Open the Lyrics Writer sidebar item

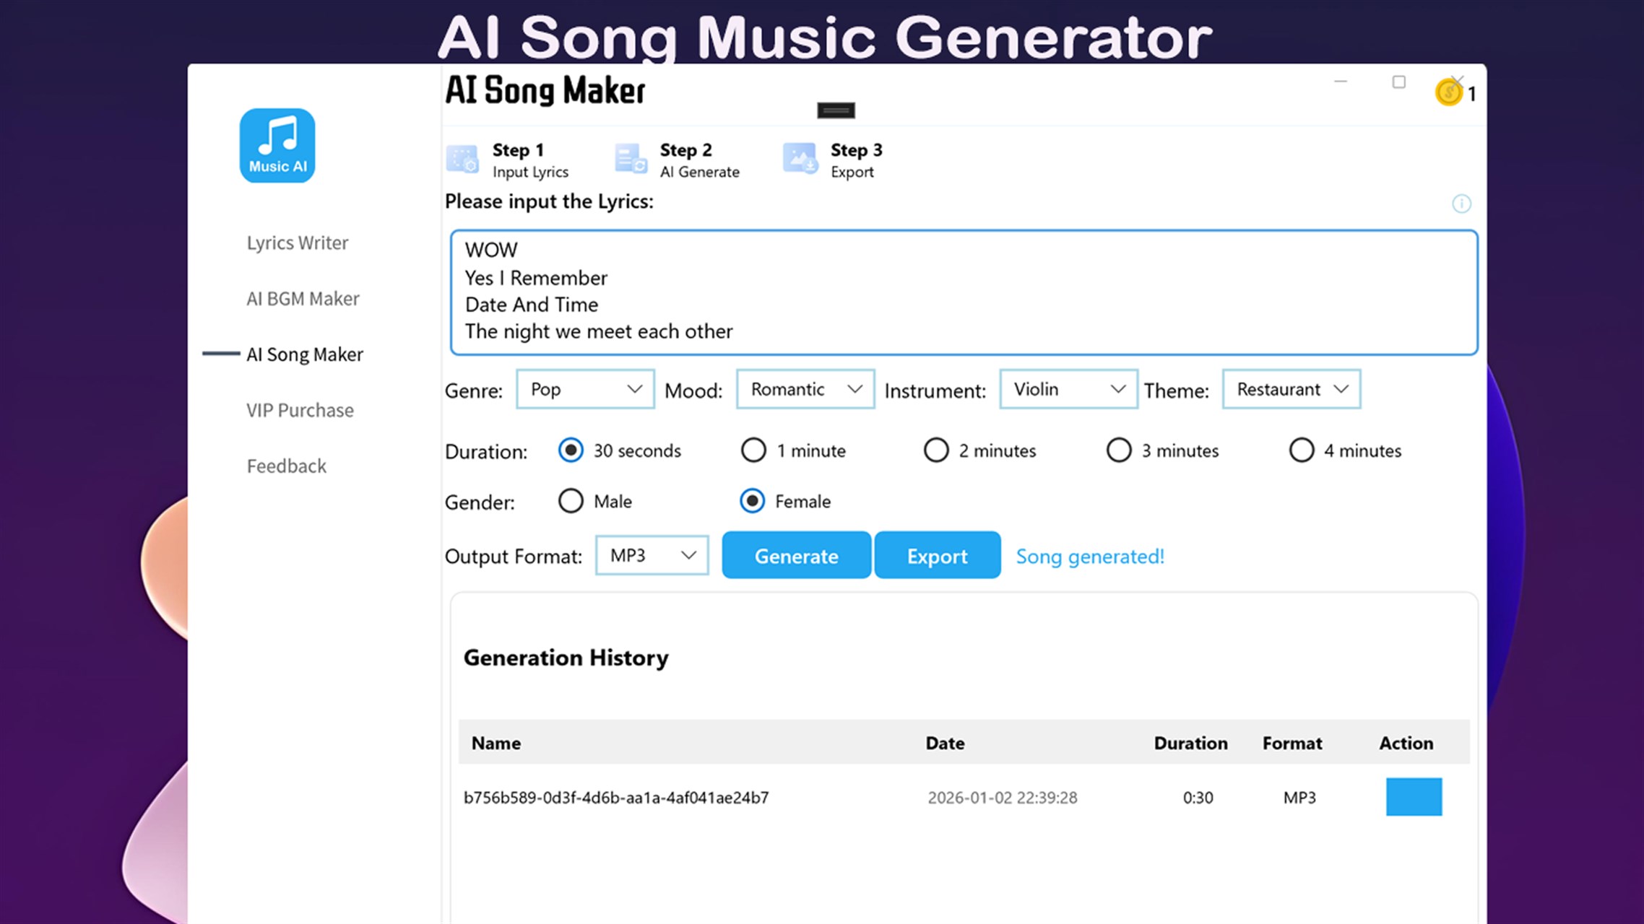(297, 243)
